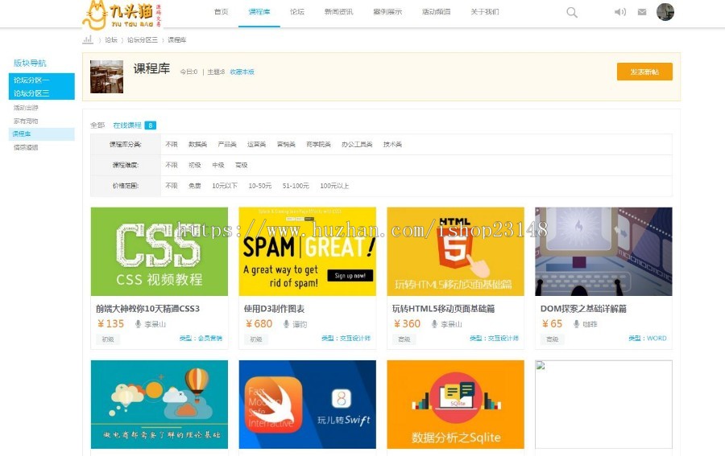Click the 类型：WORD tag link

648,339
